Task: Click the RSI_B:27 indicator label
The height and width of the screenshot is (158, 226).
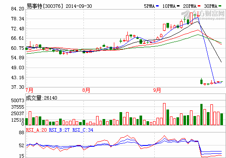Action: point(59,130)
